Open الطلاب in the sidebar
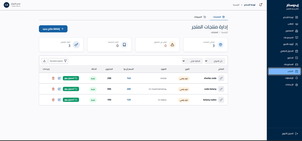 pos(284,24)
